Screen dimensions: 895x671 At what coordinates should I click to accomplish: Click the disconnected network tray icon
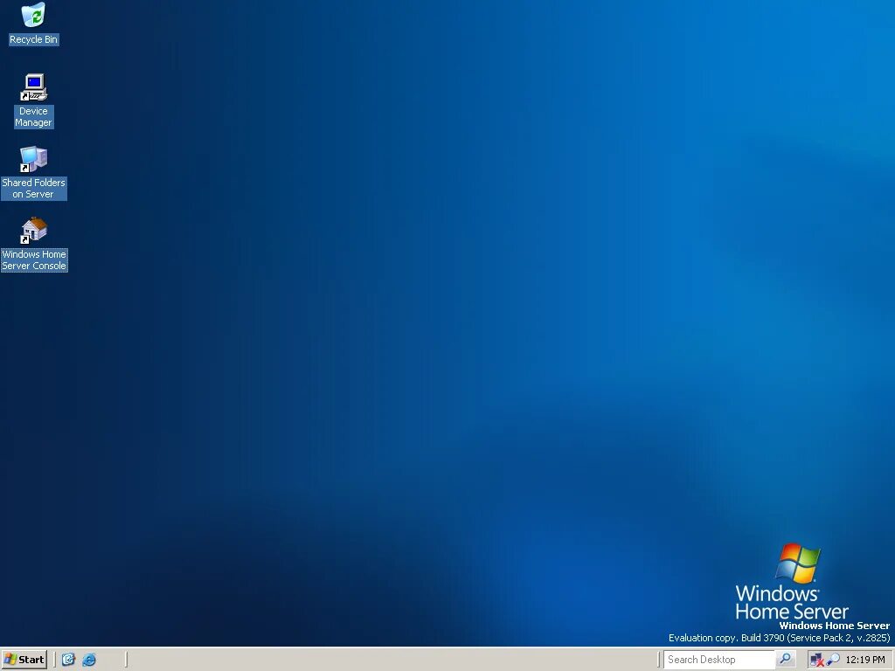817,660
